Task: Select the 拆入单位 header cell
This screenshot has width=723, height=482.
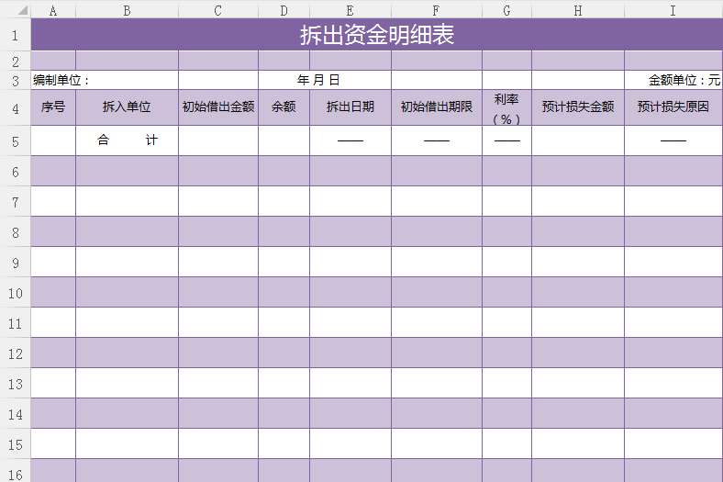Action: pyautogui.click(x=127, y=106)
